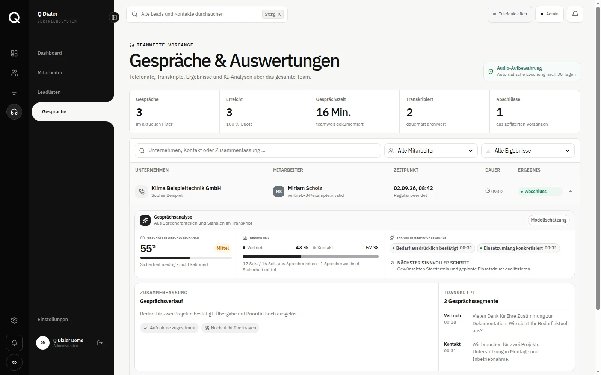Open the Alle Ergebnisse dropdown
The image size is (601, 375).
(x=528, y=151)
